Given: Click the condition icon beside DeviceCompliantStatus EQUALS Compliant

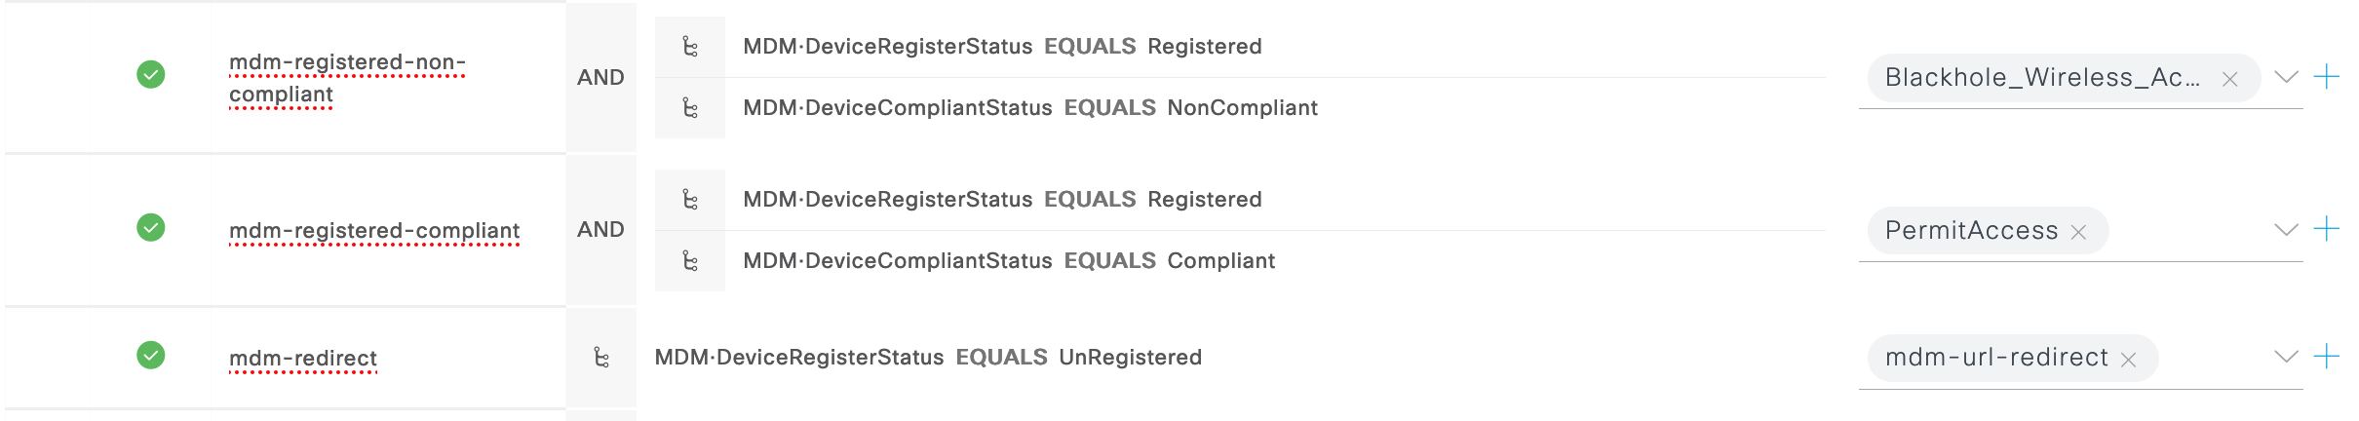Looking at the screenshot, I should pyautogui.click(x=690, y=261).
